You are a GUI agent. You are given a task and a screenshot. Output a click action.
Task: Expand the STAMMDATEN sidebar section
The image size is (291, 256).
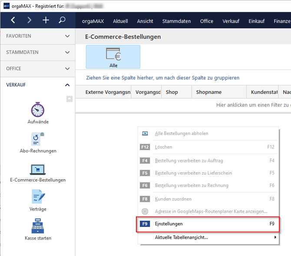coord(38,52)
